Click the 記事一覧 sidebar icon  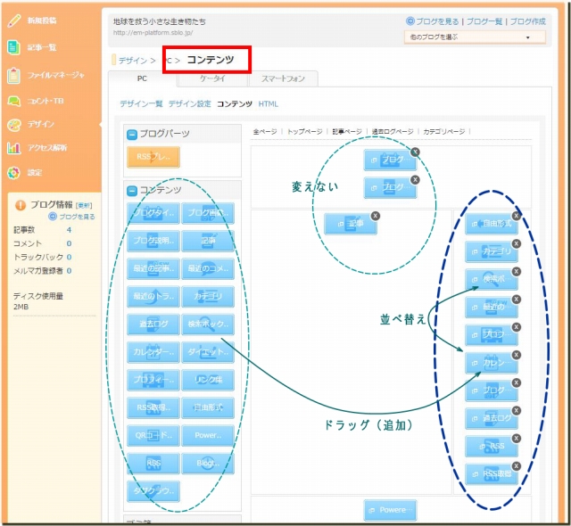click(13, 47)
